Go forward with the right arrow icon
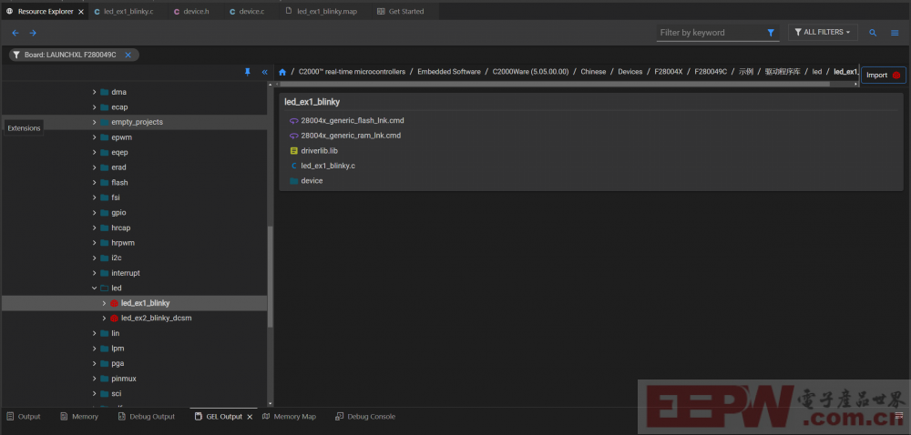Image resolution: width=911 pixels, height=435 pixels. (x=33, y=33)
